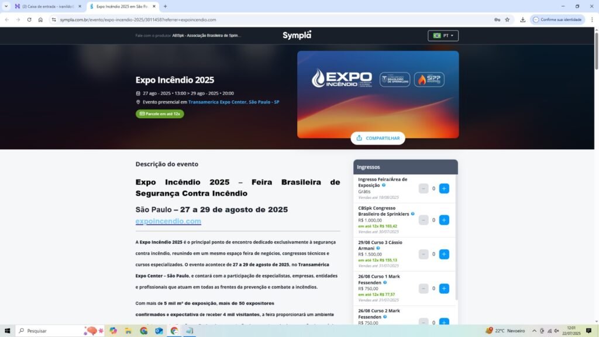Click the Expo Incêndio event banner image
The width and height of the screenshot is (599, 337).
pyautogui.click(x=378, y=94)
